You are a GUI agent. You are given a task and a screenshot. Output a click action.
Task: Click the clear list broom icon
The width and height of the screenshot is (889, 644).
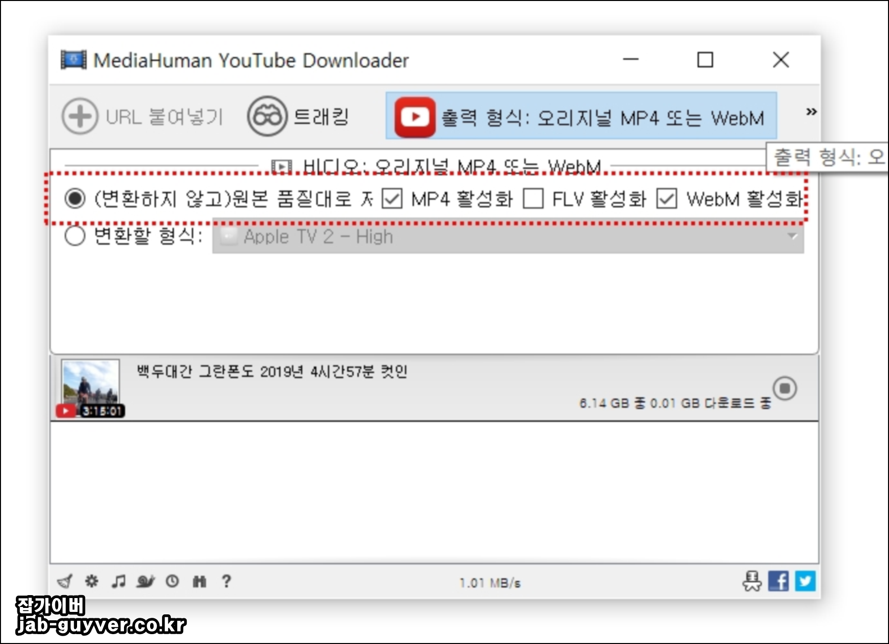(65, 581)
